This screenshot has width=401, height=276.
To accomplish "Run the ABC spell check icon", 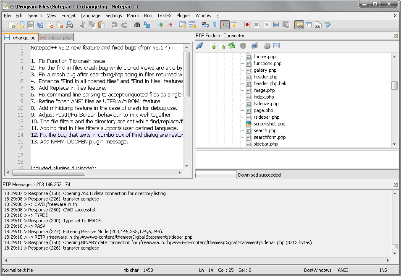I will coord(328,25).
